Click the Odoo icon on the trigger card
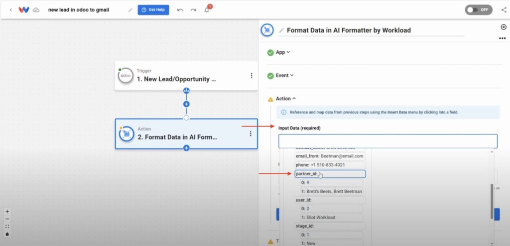 (126, 76)
